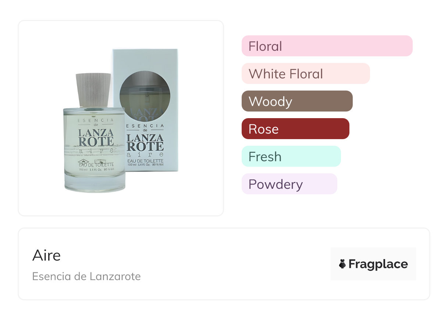
Task: Select the Floral accord bar
Action: click(x=327, y=46)
